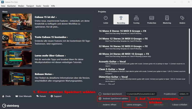The height and width of the screenshot is (109, 192).
Task: Open Support via the lifebuoy icon
Action: coord(52,96)
